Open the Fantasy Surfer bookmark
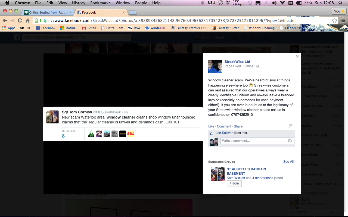The height and width of the screenshot is (217, 348). [225, 28]
